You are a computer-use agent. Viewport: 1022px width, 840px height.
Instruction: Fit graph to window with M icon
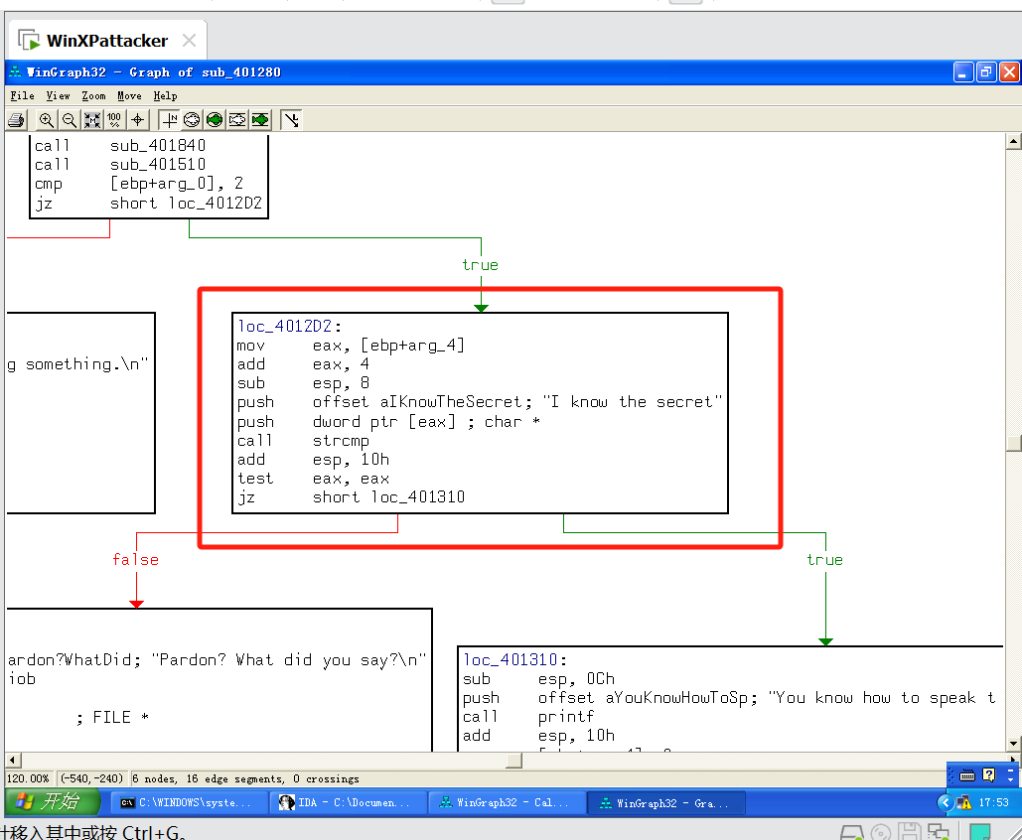92,120
